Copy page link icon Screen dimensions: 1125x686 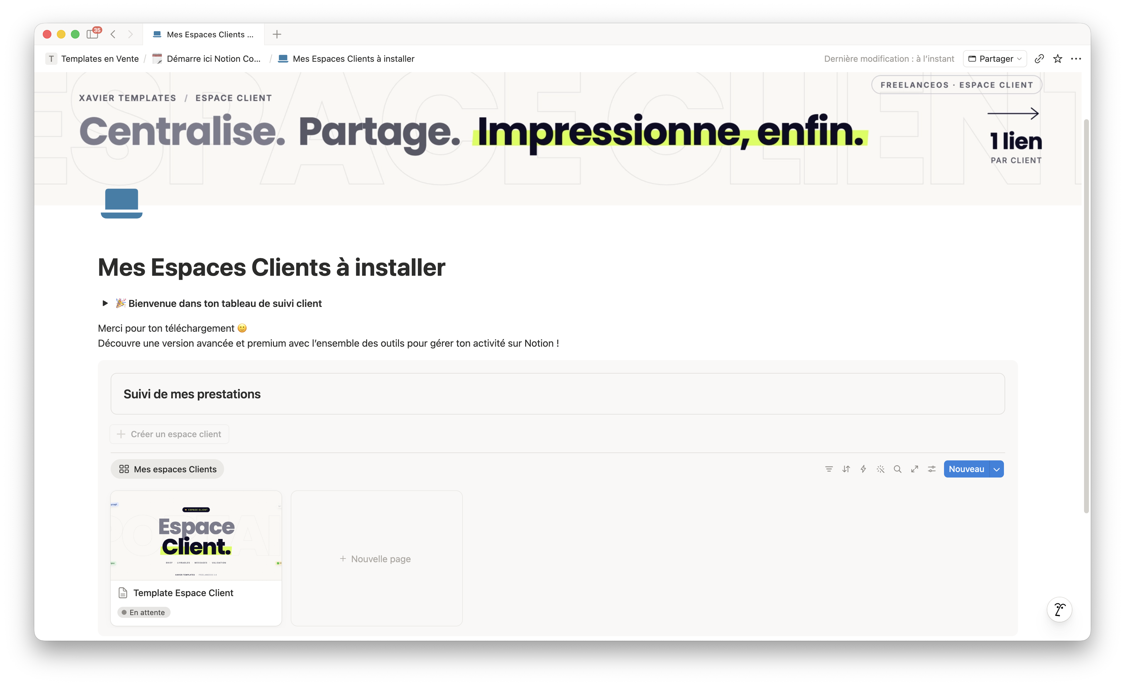1039,59
